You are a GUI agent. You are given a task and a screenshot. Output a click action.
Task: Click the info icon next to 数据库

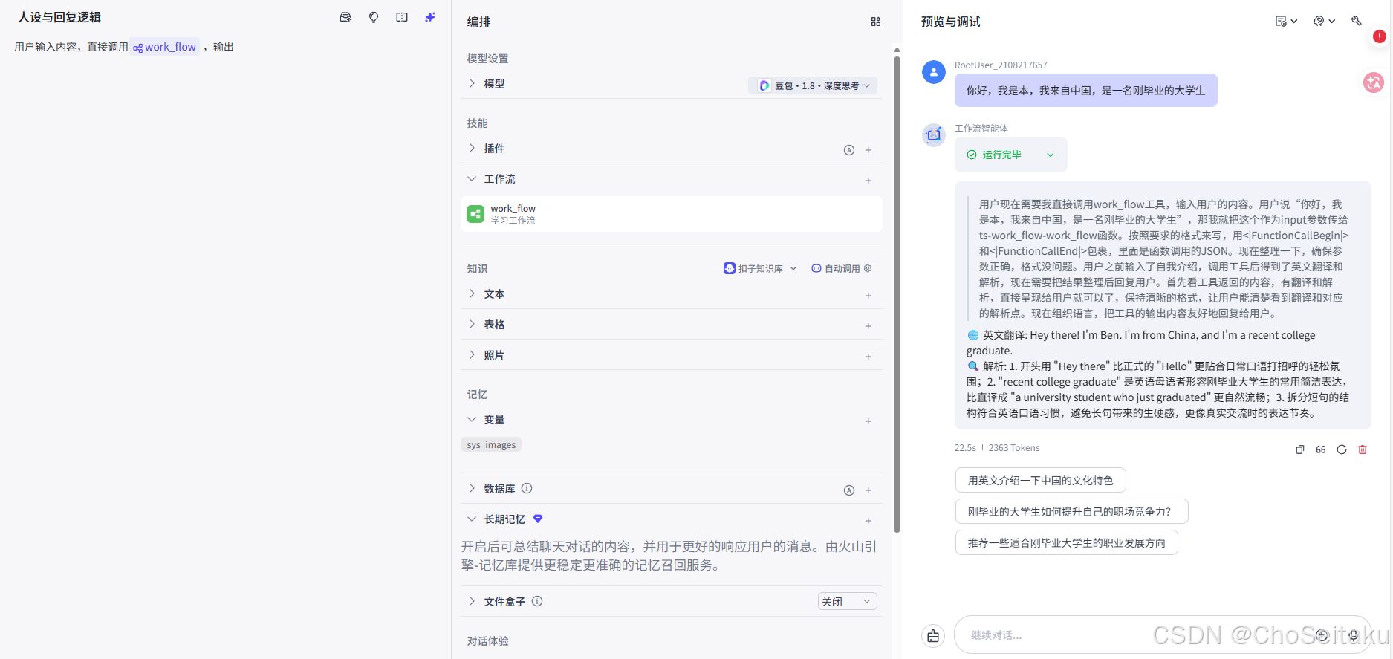tap(527, 488)
